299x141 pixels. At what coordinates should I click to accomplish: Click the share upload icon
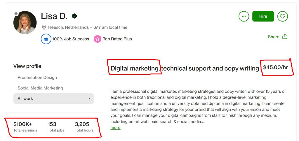285,37
